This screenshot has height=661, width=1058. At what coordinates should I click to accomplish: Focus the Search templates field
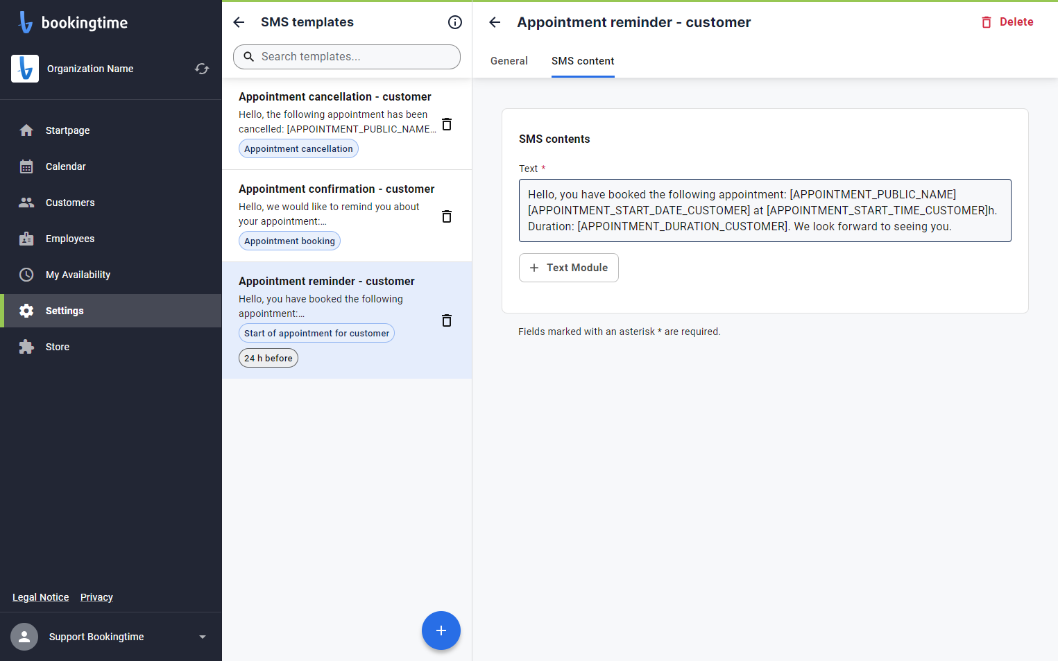coord(347,57)
